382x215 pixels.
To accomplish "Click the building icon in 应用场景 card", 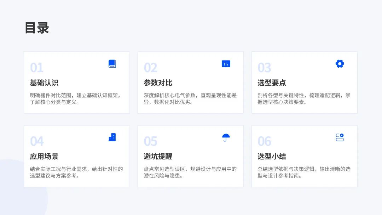I will point(112,137).
